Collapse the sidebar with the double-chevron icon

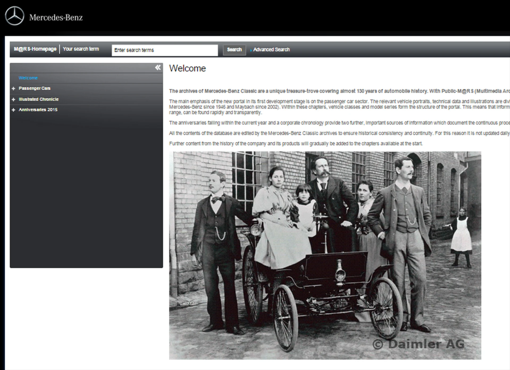[x=158, y=68]
